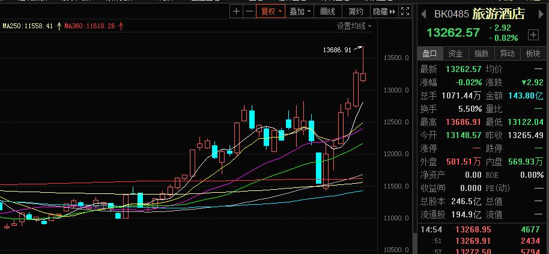This screenshot has height=254, width=549.
Task: Toggle 简约 simple view mode
Action: pos(356,11)
